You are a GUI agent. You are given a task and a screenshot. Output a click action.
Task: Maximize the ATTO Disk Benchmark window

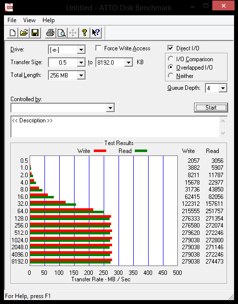[206, 6]
